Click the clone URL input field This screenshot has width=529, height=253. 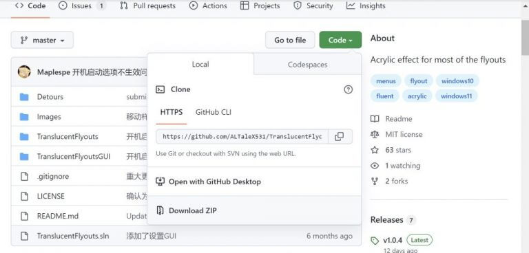[x=242, y=136]
